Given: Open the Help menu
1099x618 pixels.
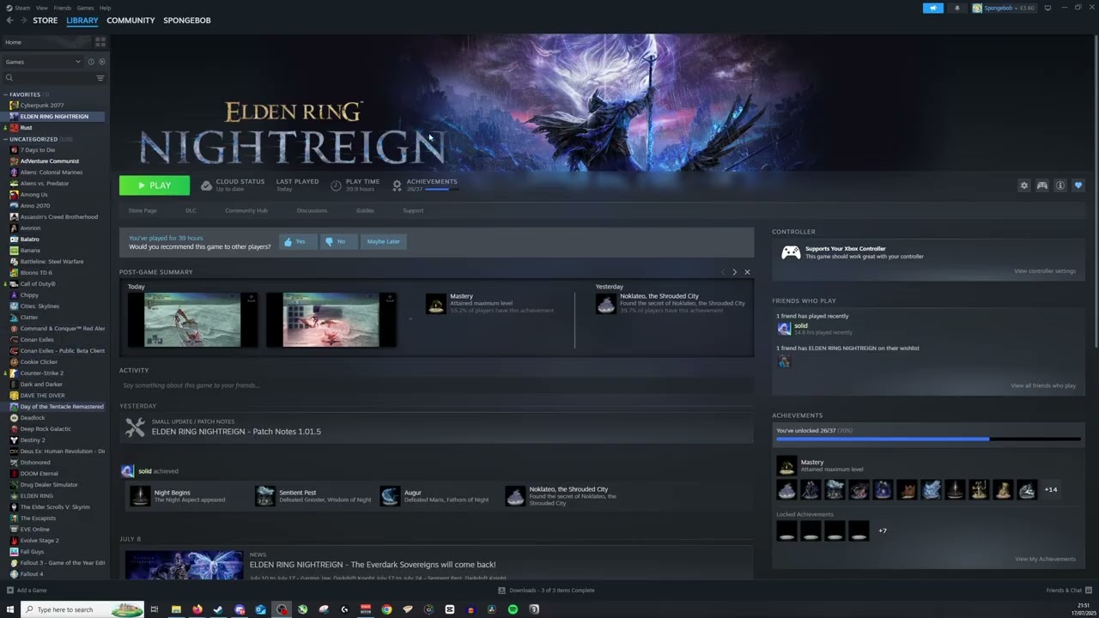Looking at the screenshot, I should coord(105,8).
